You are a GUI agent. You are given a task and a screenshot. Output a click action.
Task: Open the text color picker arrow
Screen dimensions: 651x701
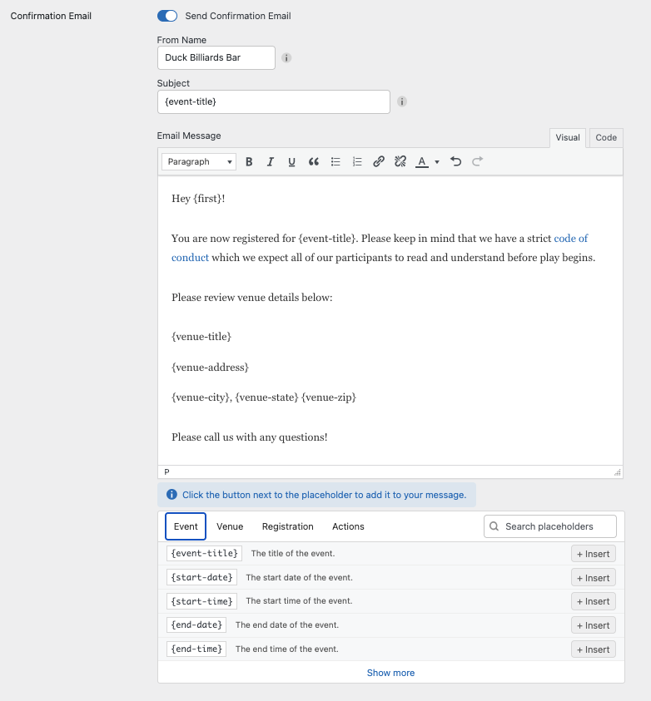(437, 162)
